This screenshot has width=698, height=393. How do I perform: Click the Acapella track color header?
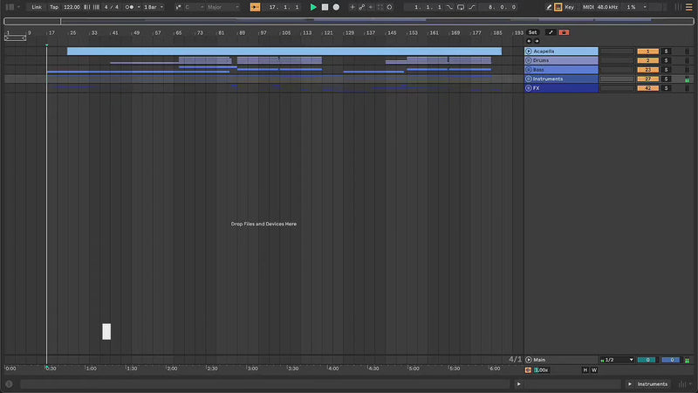coord(565,52)
